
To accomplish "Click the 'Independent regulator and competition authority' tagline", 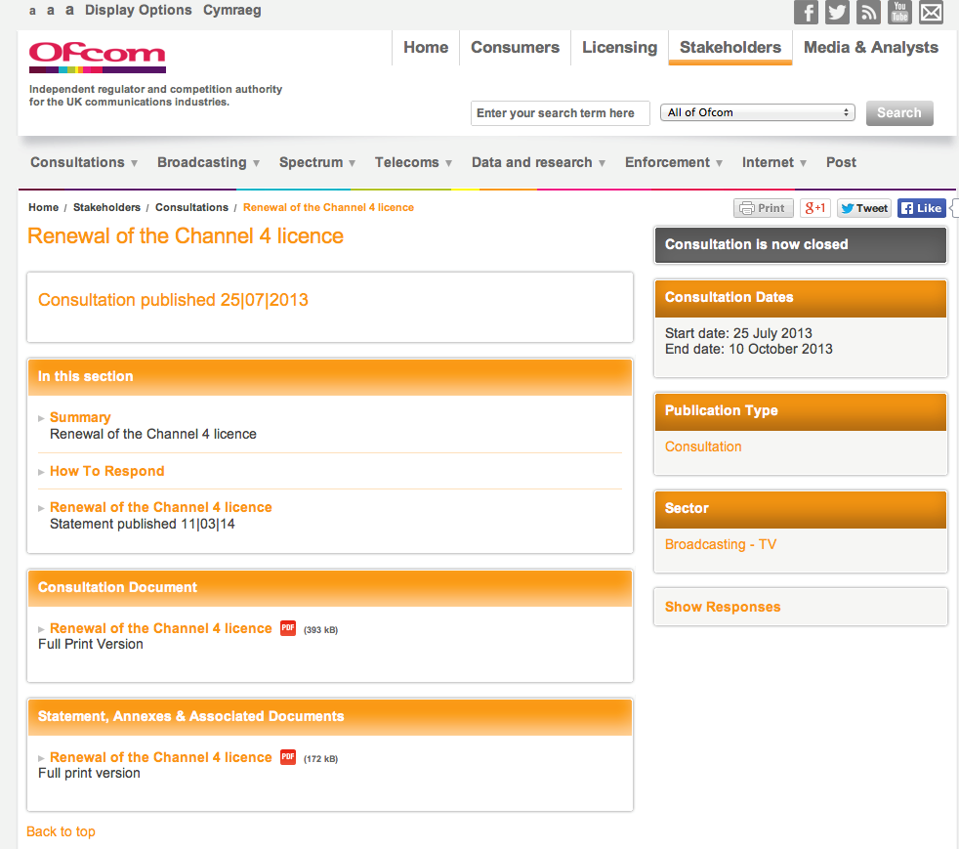I will tap(156, 96).
